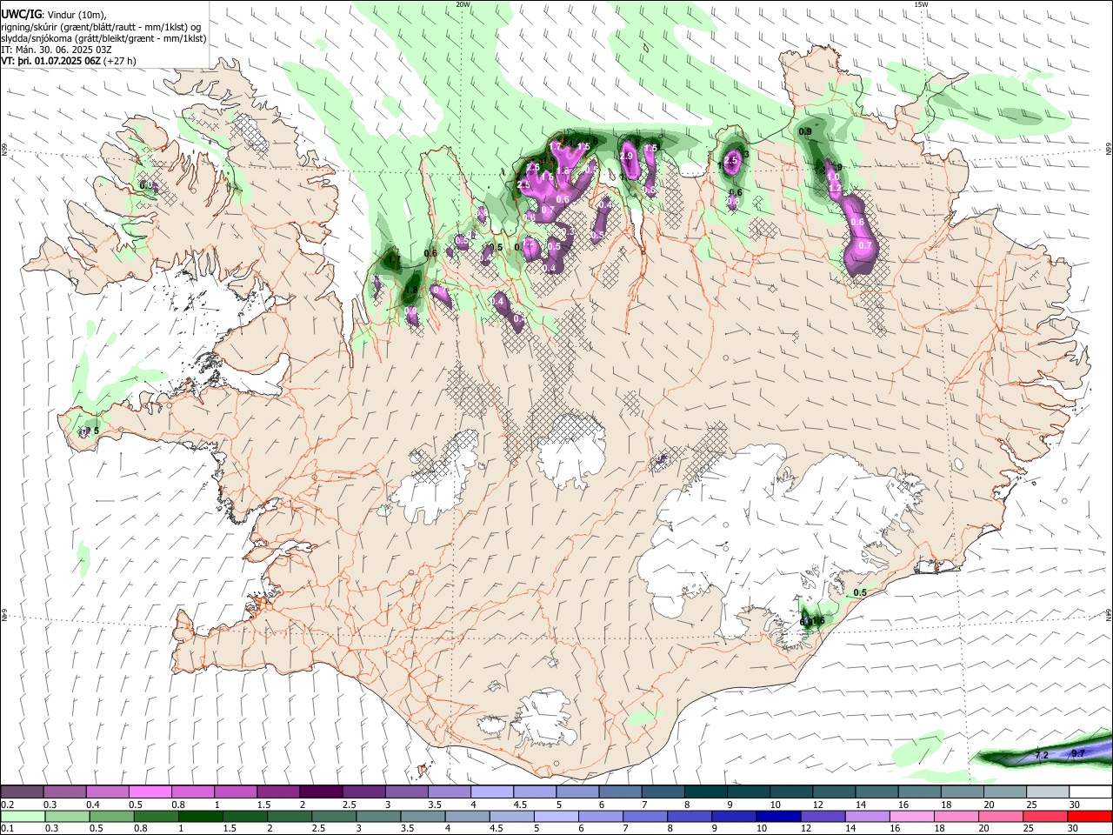Click the 'slydda/snjókoma' legend description line
Viewport: 1113px width, 835px height.
(103, 38)
